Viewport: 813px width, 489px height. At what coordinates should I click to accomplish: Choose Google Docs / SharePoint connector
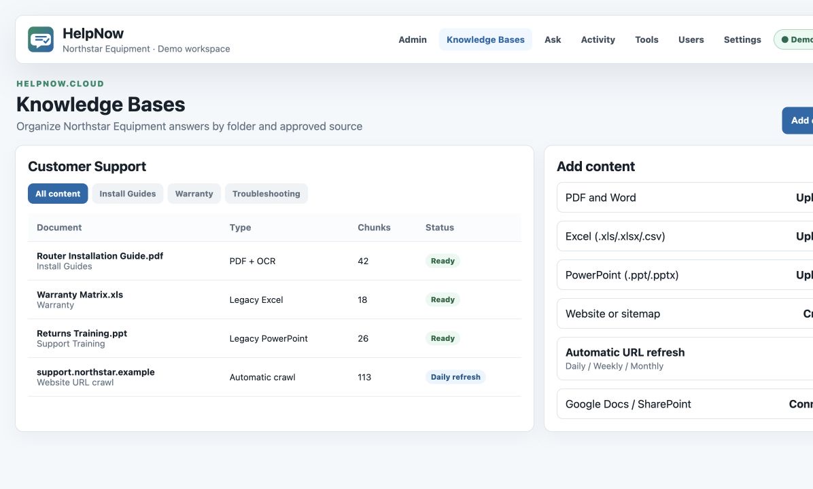[685, 404]
